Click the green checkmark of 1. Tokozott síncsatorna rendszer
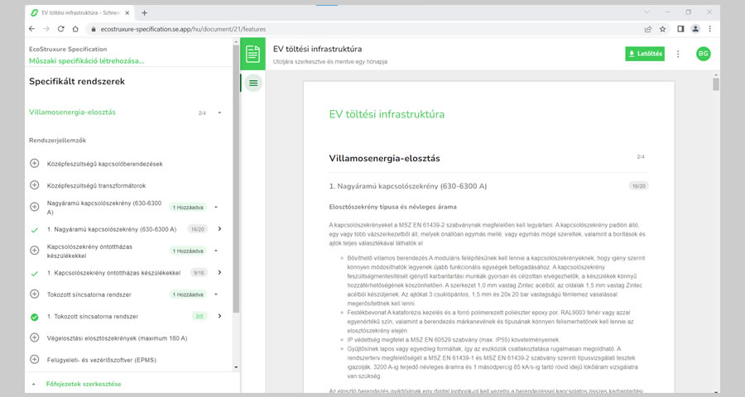The image size is (745, 397). (34, 317)
